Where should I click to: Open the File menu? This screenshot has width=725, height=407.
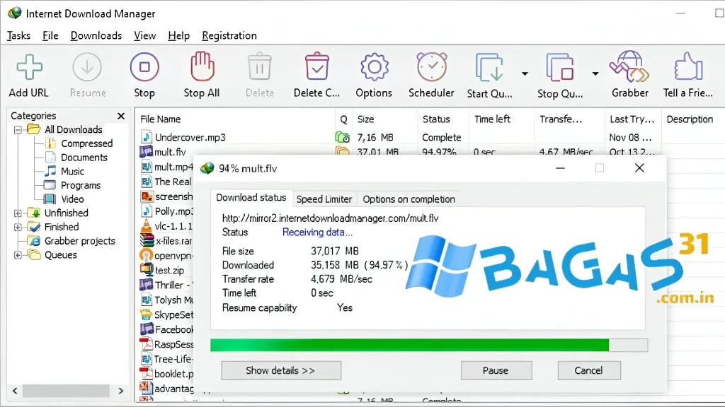click(x=50, y=35)
